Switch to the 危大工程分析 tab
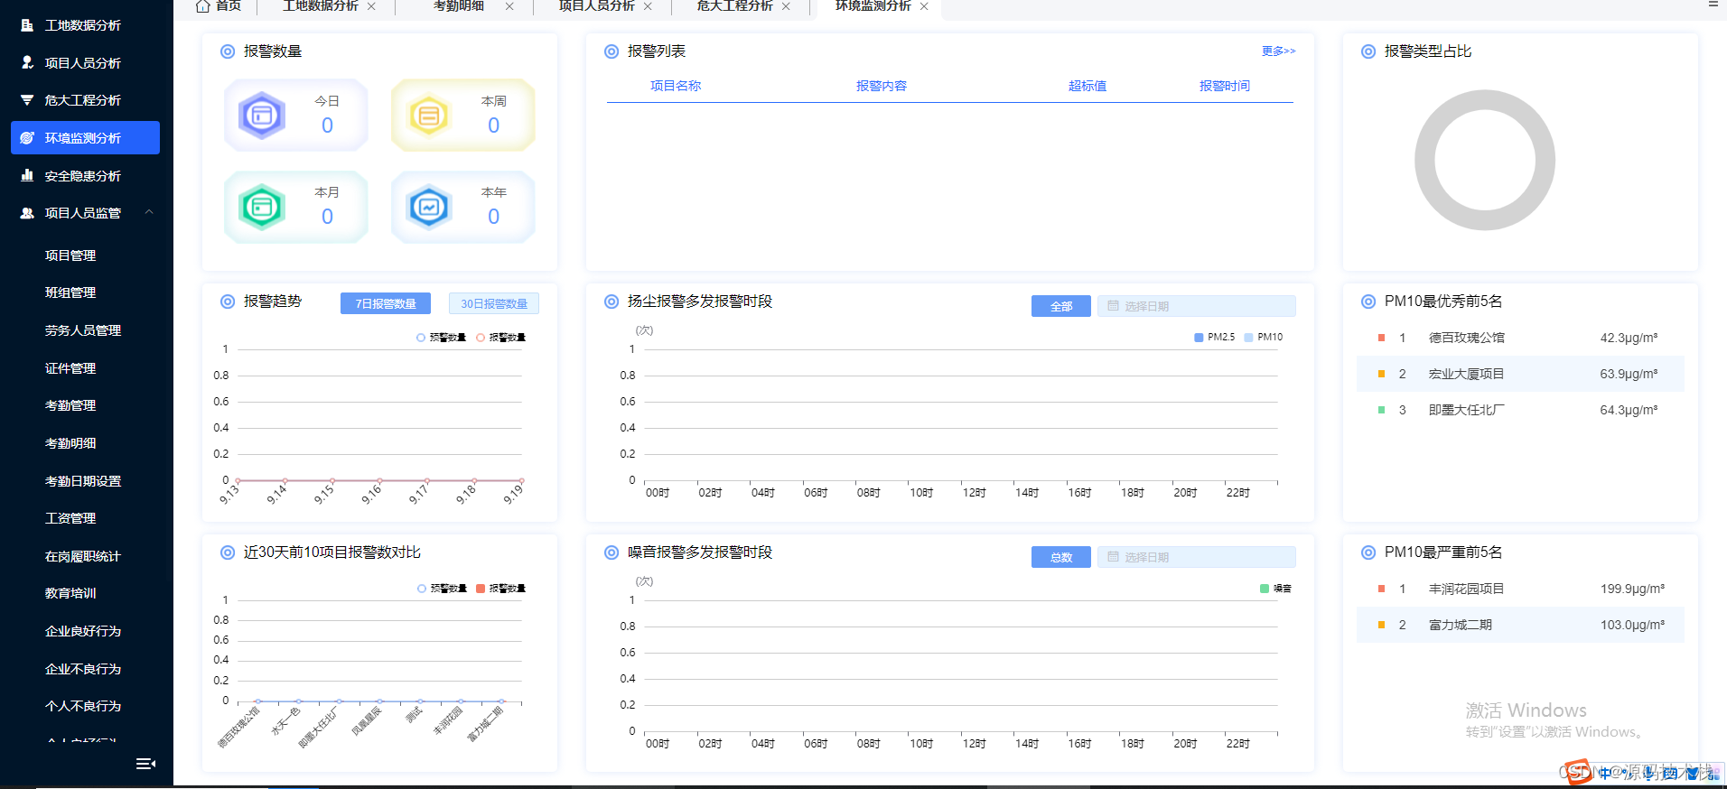 tap(734, 6)
